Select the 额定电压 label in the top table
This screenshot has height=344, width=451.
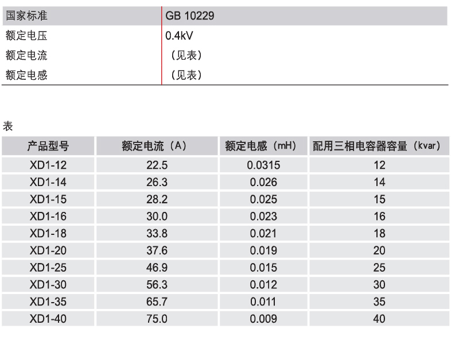26,36
